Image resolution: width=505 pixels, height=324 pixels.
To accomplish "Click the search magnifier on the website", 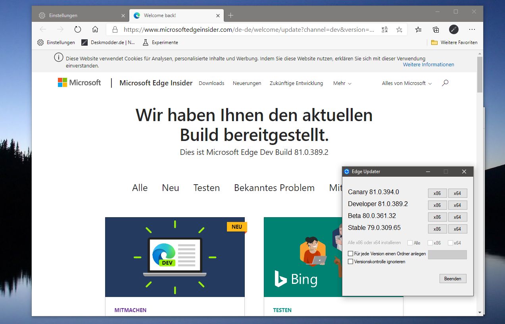I will pos(445,83).
